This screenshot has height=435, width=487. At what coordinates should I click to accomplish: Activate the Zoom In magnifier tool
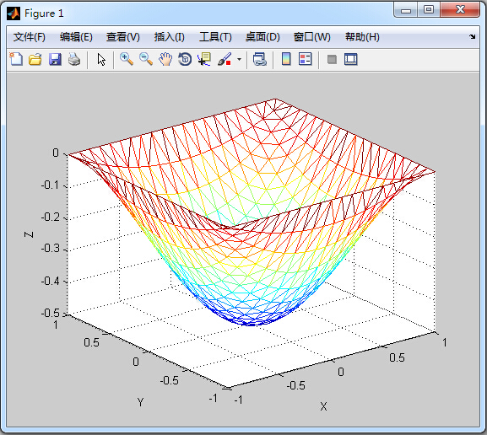[127, 59]
